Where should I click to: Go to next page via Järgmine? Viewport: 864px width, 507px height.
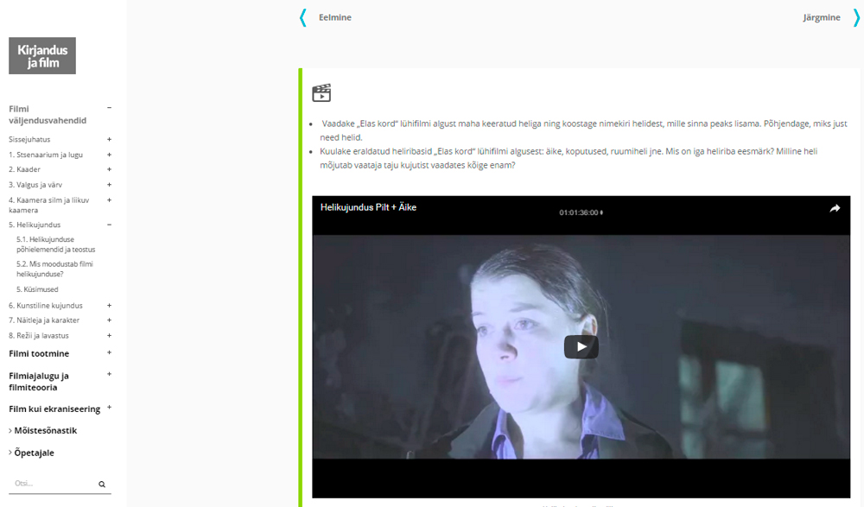click(x=821, y=17)
